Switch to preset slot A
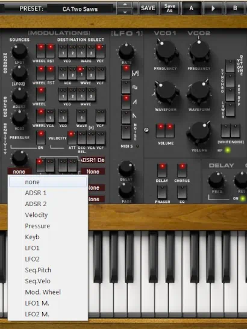247x329 pixels. click(191, 8)
